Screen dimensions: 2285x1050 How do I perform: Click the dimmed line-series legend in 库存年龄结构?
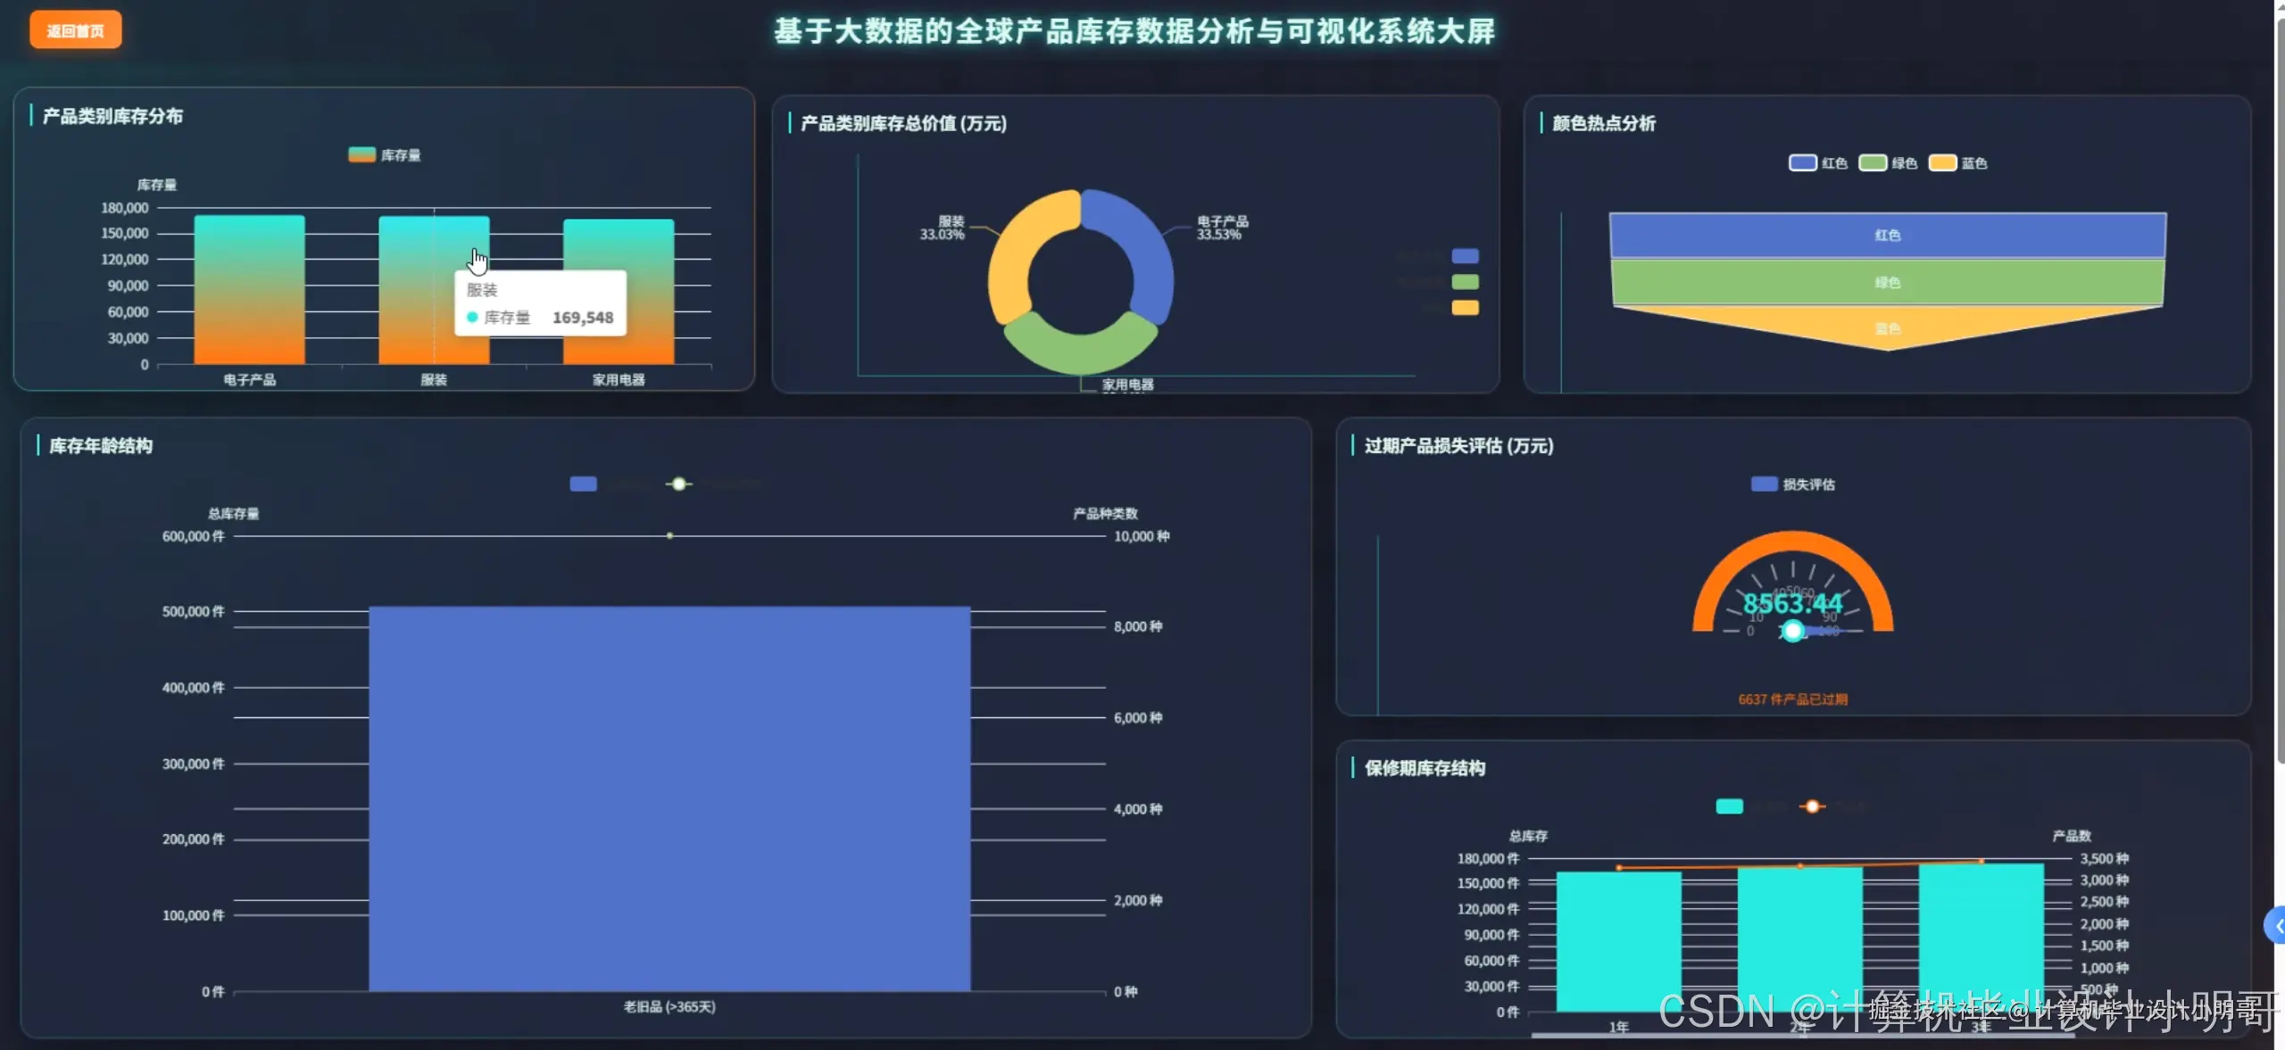[680, 484]
